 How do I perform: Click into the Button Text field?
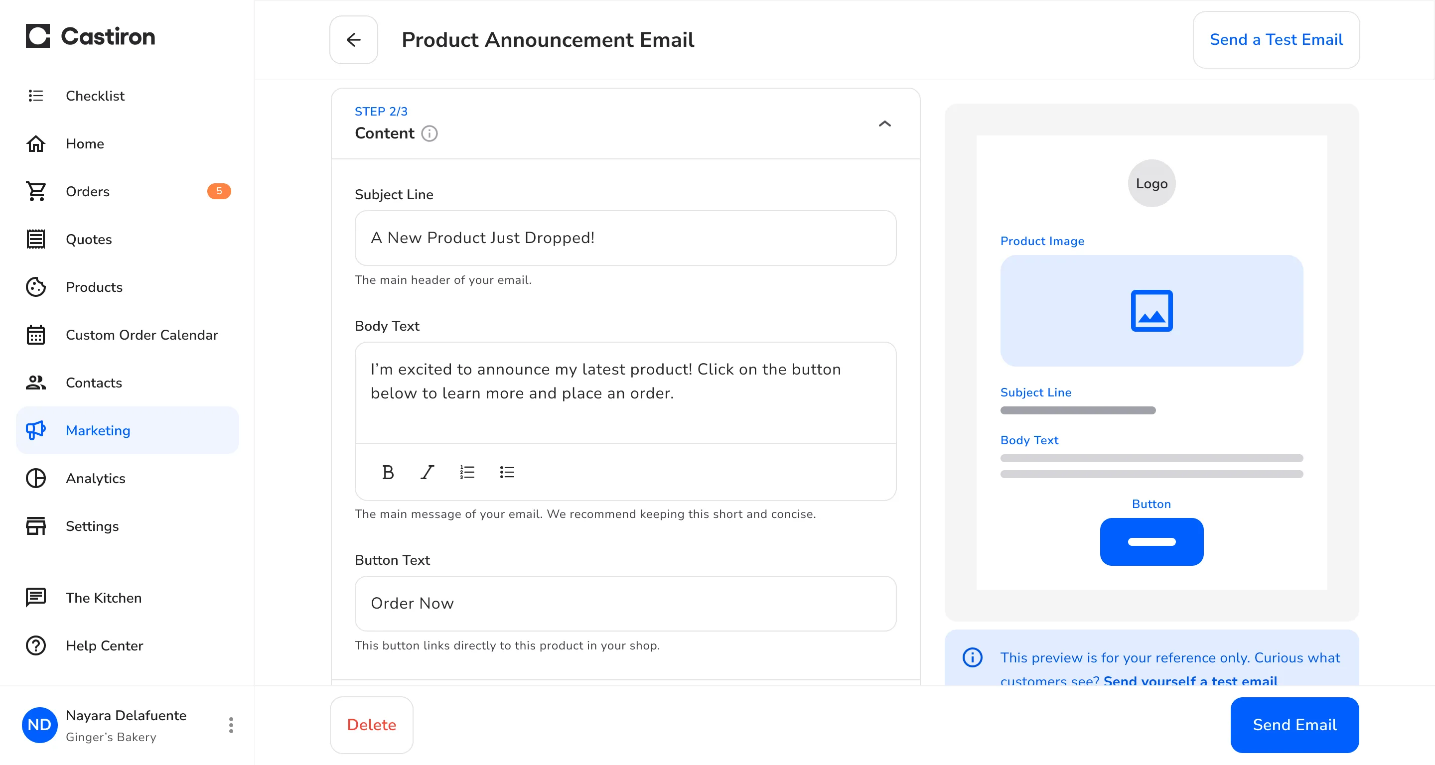(x=625, y=604)
